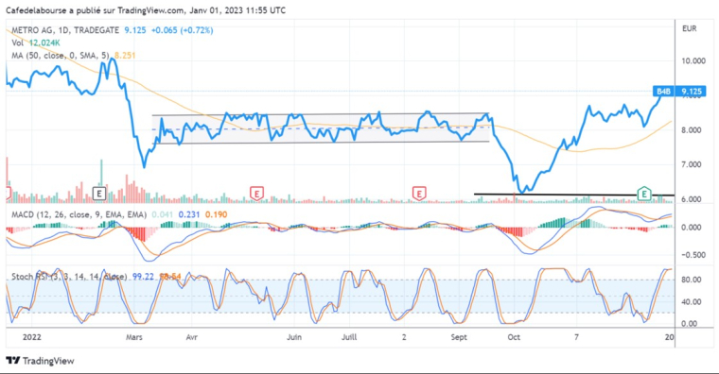Screen dimensions: 719x374
Task: Select the black horizontal support line
Action: coord(574,195)
